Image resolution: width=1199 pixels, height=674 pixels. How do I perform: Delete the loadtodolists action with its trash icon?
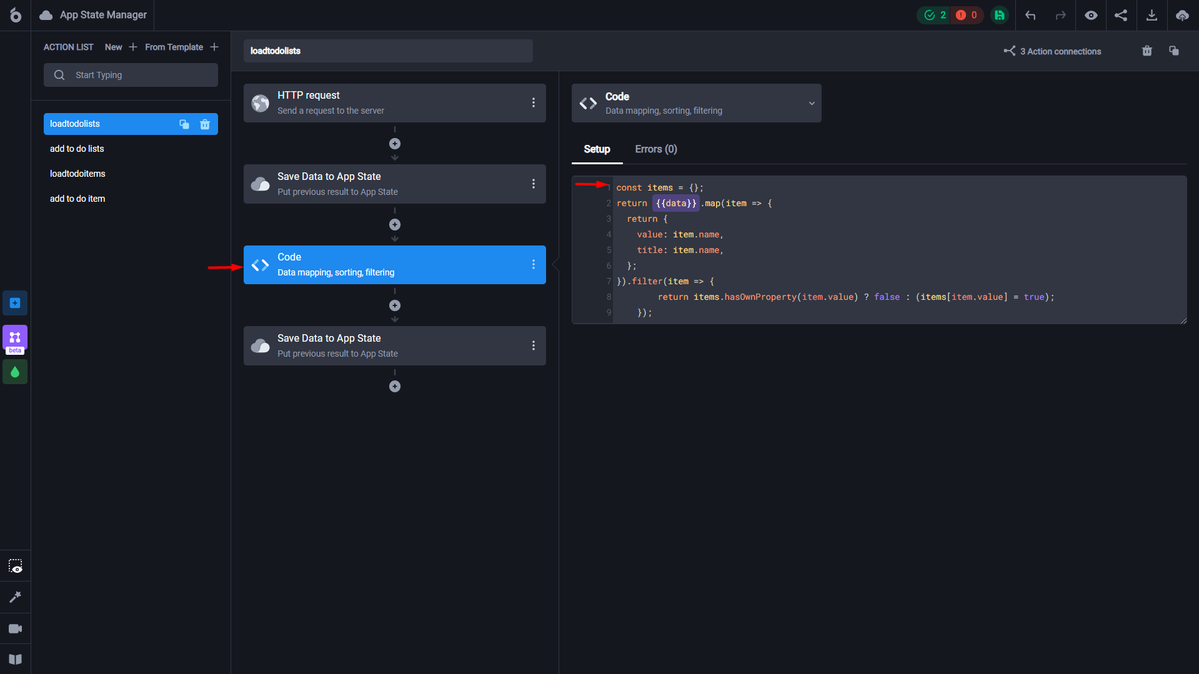click(205, 124)
